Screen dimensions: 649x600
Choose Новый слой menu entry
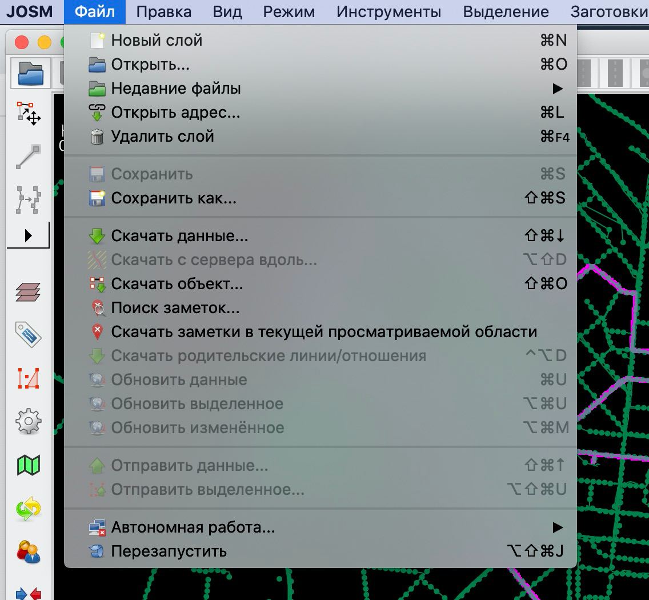(x=321, y=40)
